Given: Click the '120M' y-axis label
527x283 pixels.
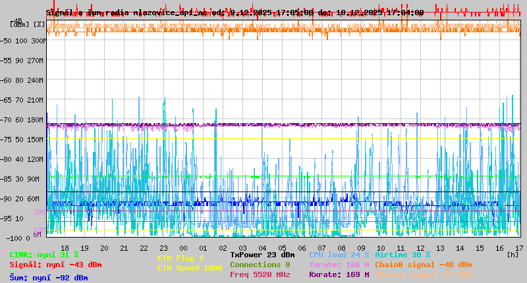Looking at the screenshot, I should click(36, 159).
